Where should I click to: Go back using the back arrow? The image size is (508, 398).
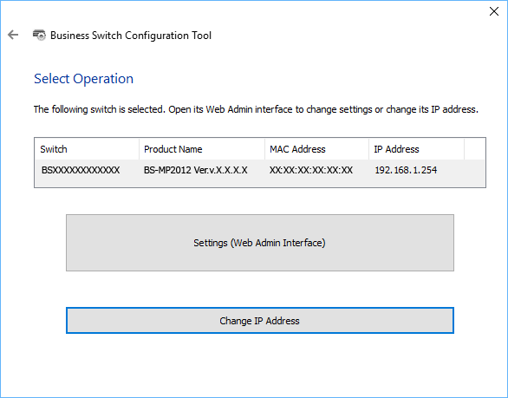click(13, 35)
